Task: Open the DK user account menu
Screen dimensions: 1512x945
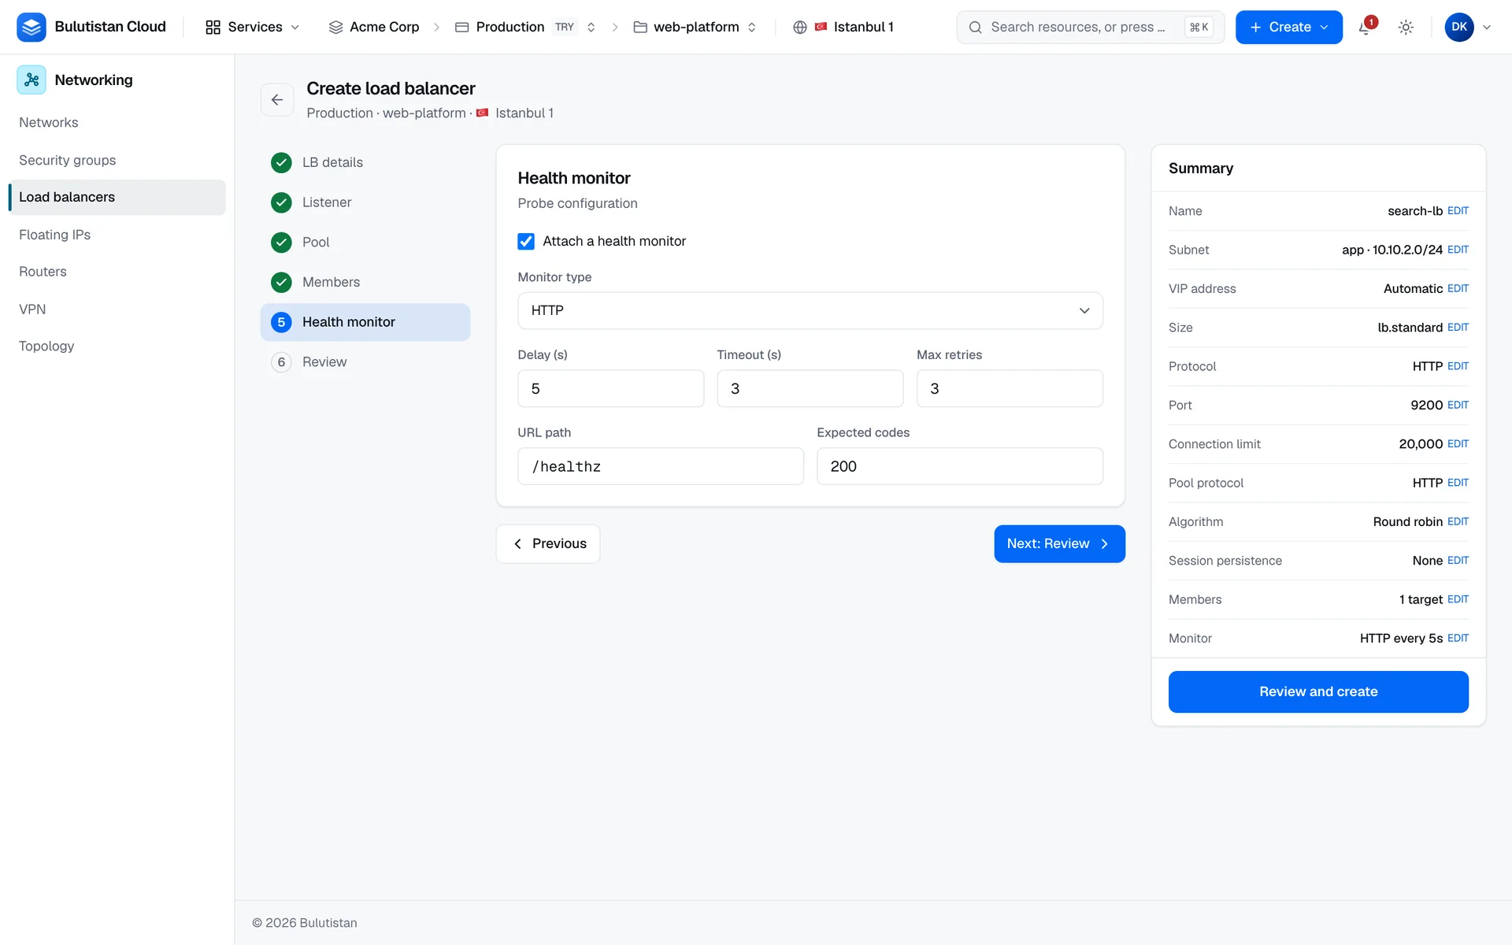Action: pos(1468,28)
